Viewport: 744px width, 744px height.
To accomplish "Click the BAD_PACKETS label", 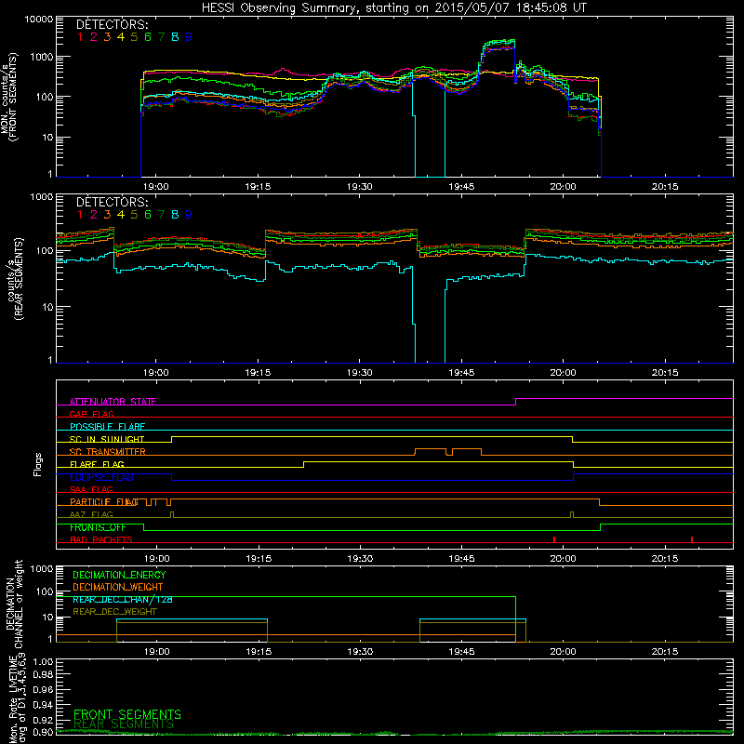I will pyautogui.click(x=101, y=539).
